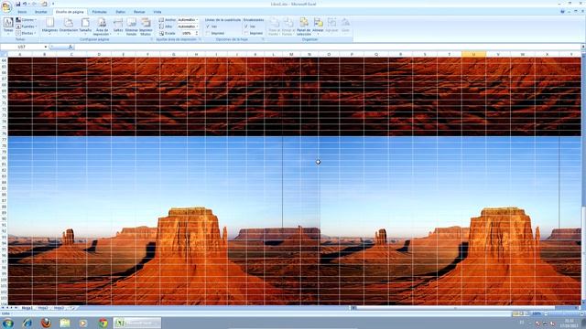This screenshot has width=586, height=329.
Task: Click Eliminar fondo to remove background
Action: [x=131, y=27]
